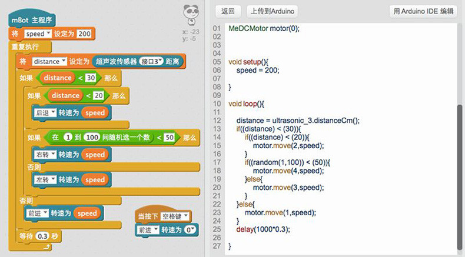This screenshot has height=257, width=465.
Task: Edit the 200 value in set speed block
Action: (x=84, y=34)
